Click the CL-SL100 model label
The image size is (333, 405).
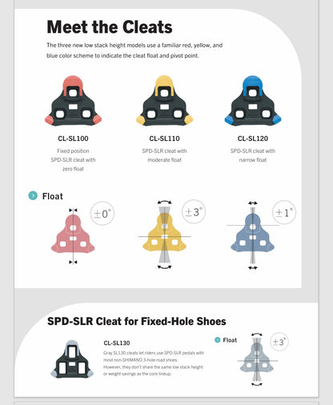pos(73,138)
